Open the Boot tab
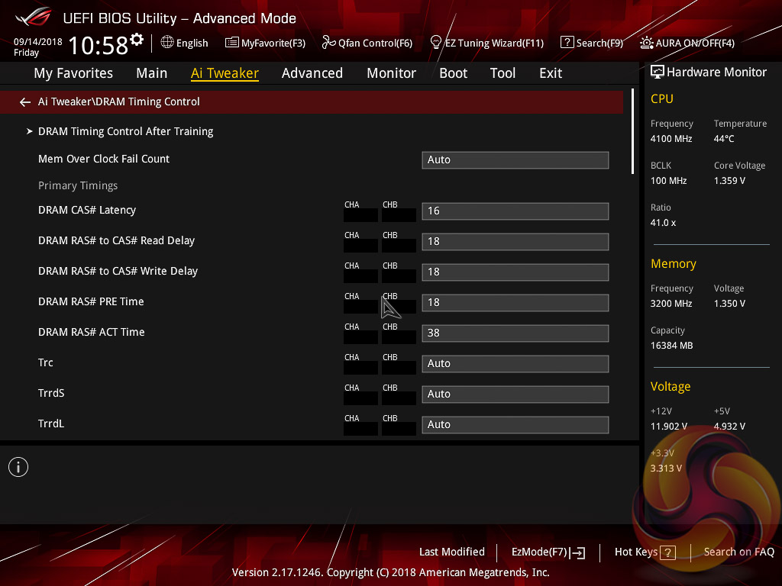 (454, 73)
